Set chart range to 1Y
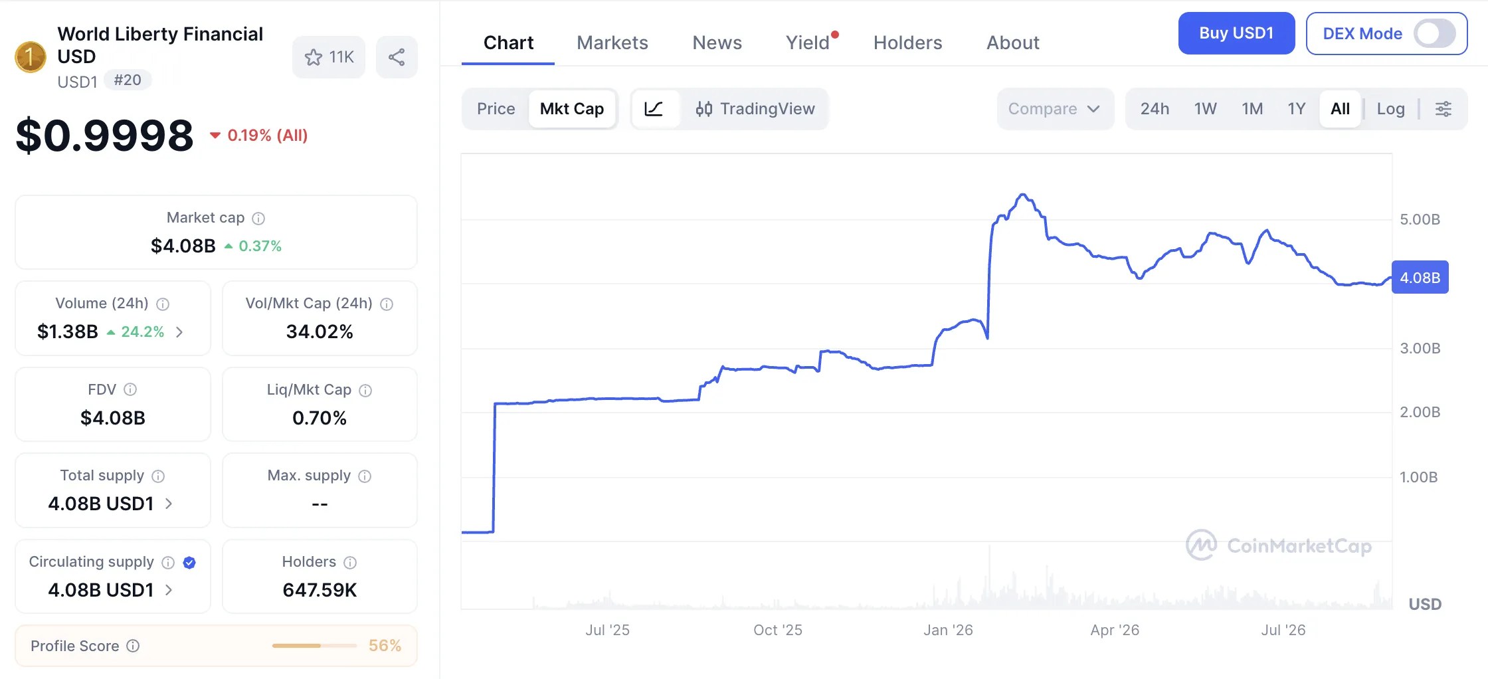The width and height of the screenshot is (1488, 679). pyautogui.click(x=1297, y=109)
